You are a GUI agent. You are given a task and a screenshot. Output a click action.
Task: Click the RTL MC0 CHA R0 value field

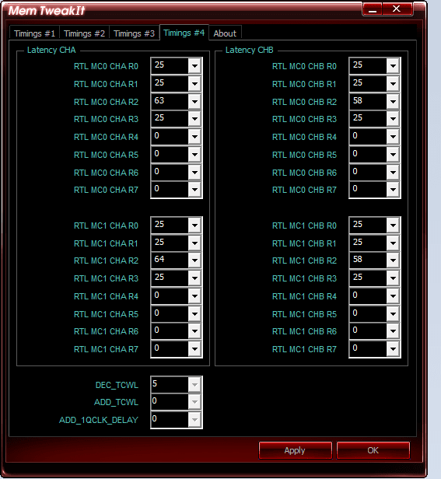point(170,65)
